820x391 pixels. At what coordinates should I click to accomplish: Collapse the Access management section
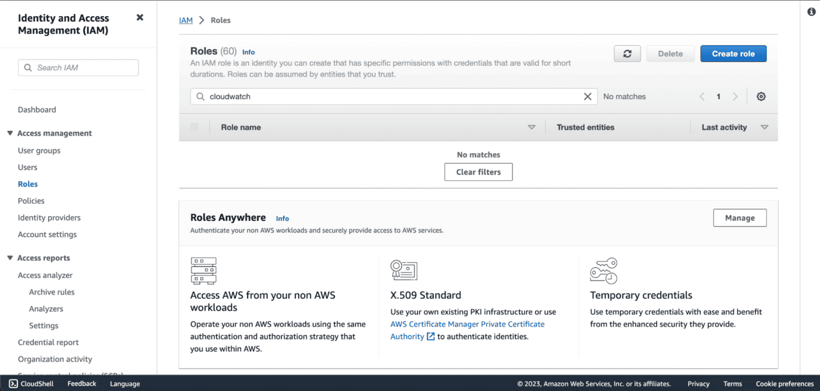click(10, 133)
